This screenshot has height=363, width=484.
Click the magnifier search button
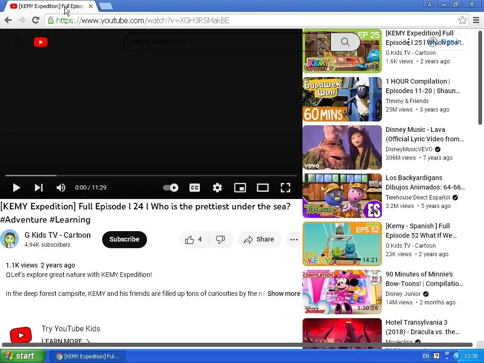click(345, 42)
